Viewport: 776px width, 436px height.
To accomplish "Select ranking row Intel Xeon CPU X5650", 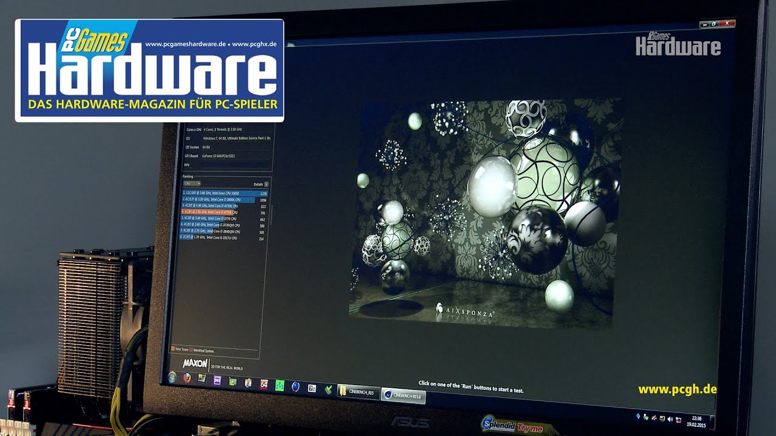I will coord(225,193).
